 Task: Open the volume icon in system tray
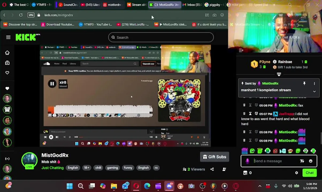(x=290, y=186)
